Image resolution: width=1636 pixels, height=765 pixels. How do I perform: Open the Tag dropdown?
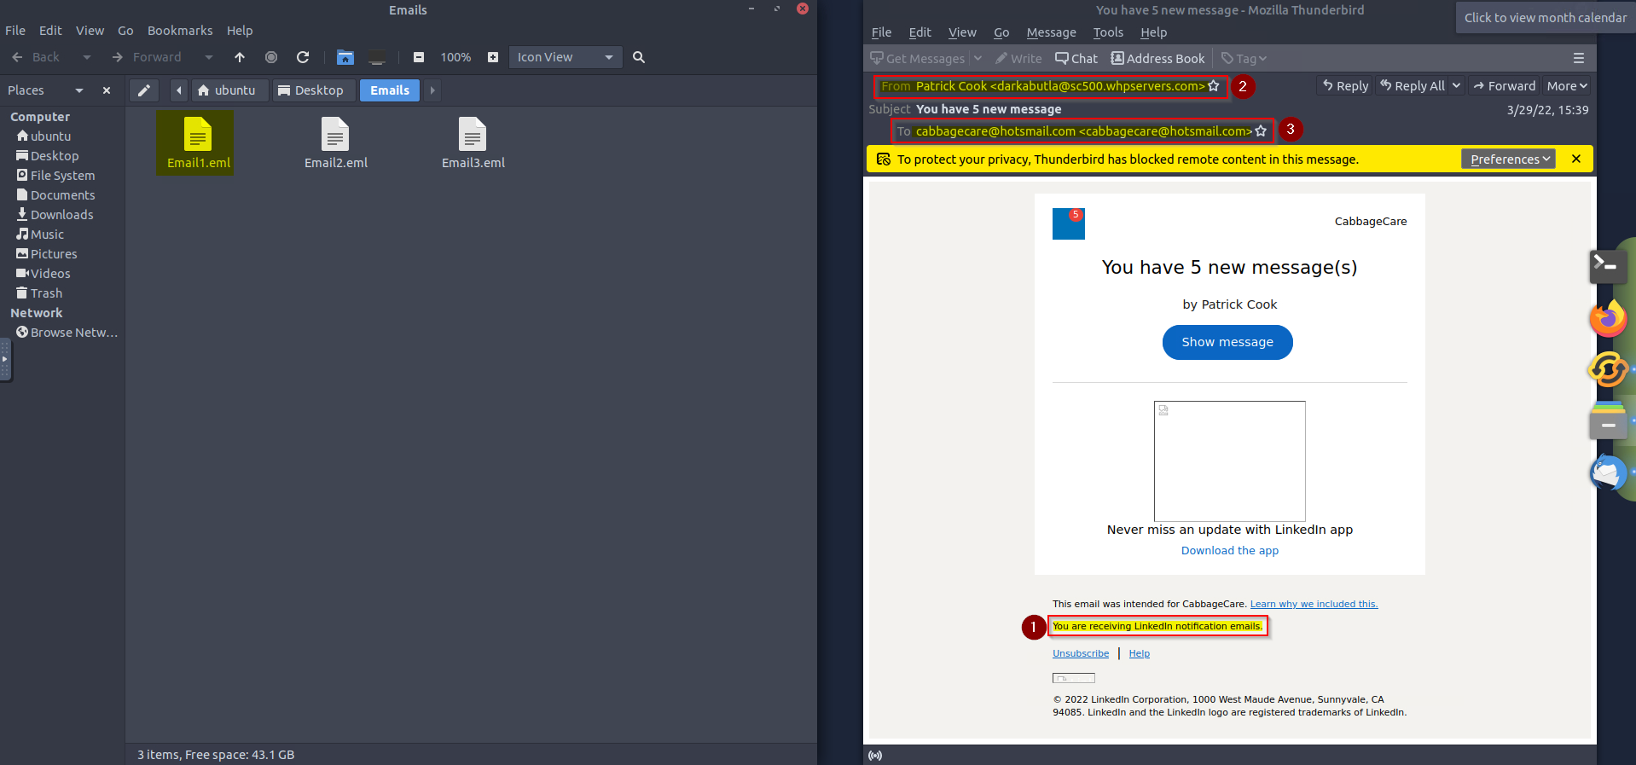1244,59
